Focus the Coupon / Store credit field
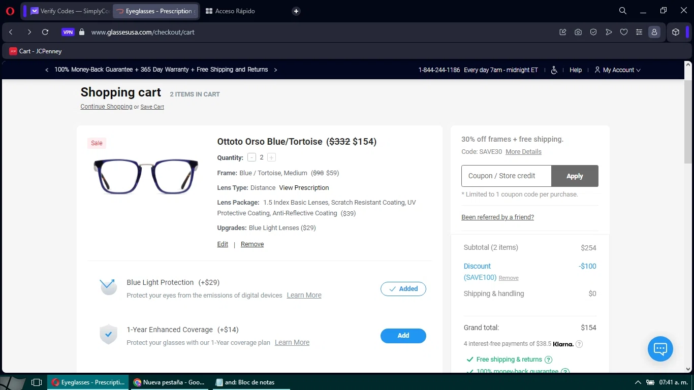 click(x=506, y=176)
